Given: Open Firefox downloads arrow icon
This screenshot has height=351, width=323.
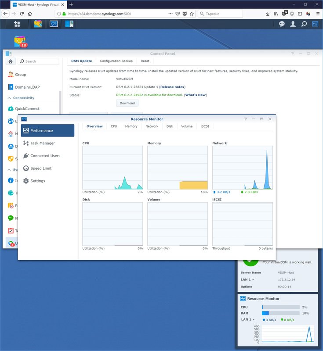Looking at the screenshot, I should 268,14.
